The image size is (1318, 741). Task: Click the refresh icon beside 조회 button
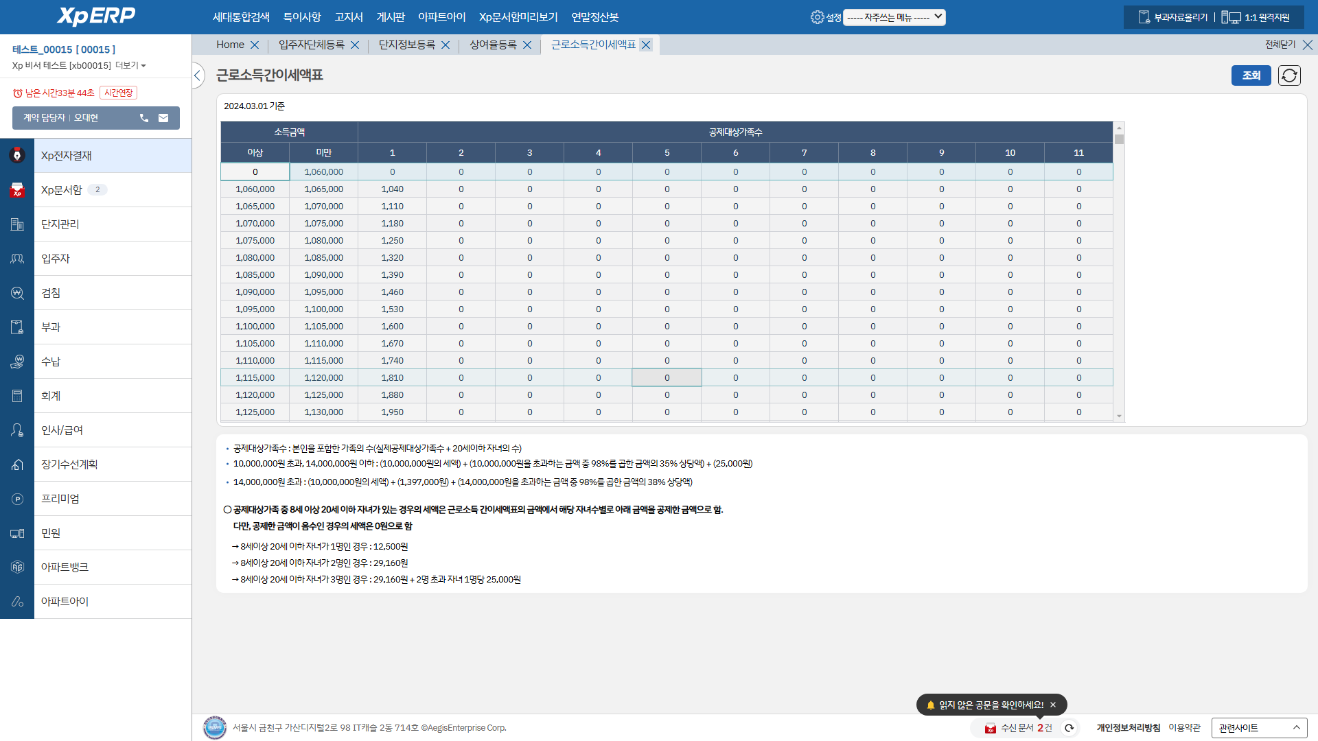pyautogui.click(x=1289, y=75)
